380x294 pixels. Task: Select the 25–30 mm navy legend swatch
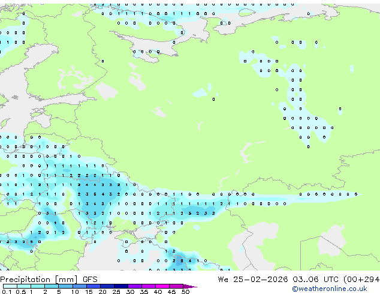[x=120, y=286]
